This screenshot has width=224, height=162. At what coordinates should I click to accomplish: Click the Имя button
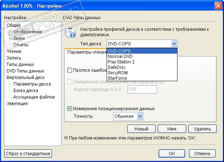coord(172,129)
